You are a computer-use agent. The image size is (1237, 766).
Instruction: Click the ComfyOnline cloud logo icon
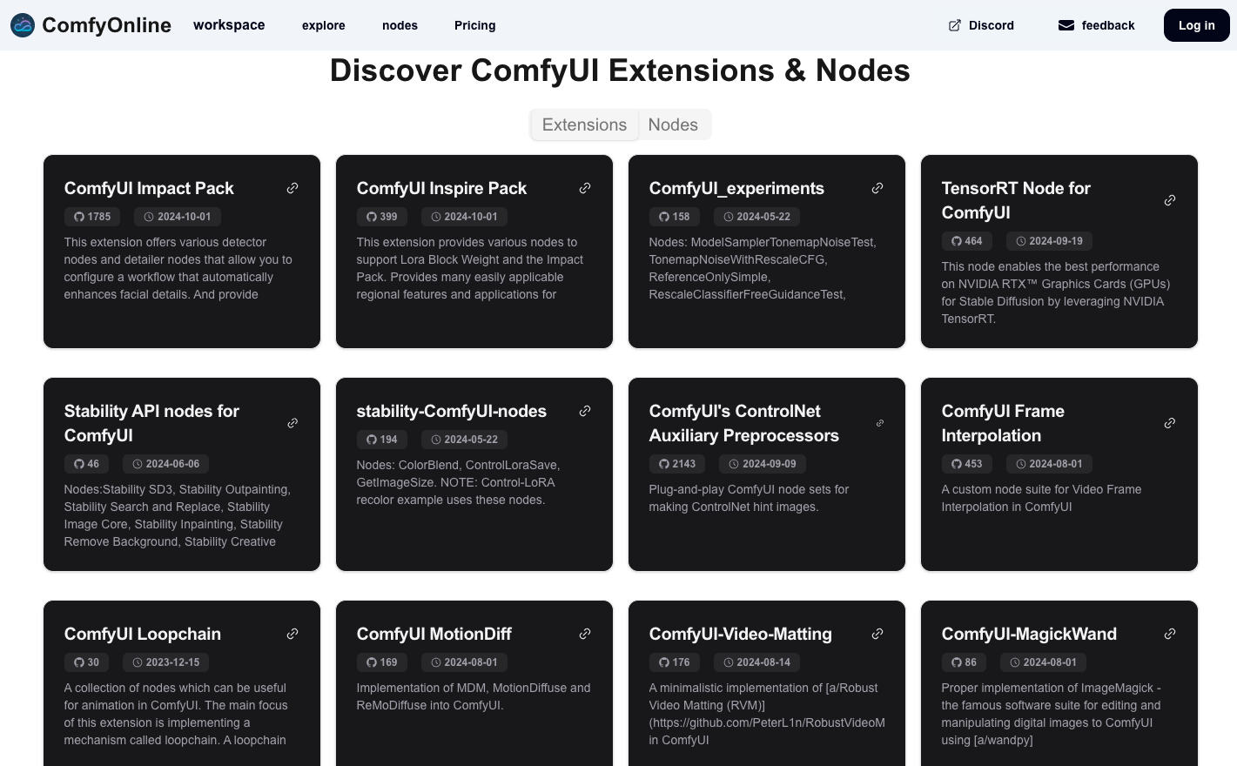pyautogui.click(x=23, y=25)
